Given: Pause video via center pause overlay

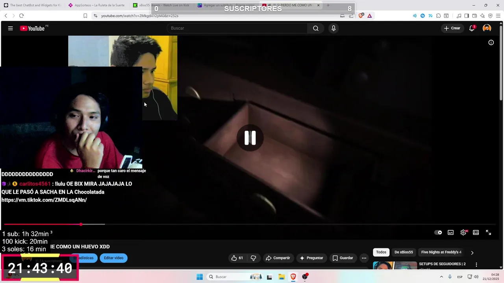Looking at the screenshot, I should 250,138.
